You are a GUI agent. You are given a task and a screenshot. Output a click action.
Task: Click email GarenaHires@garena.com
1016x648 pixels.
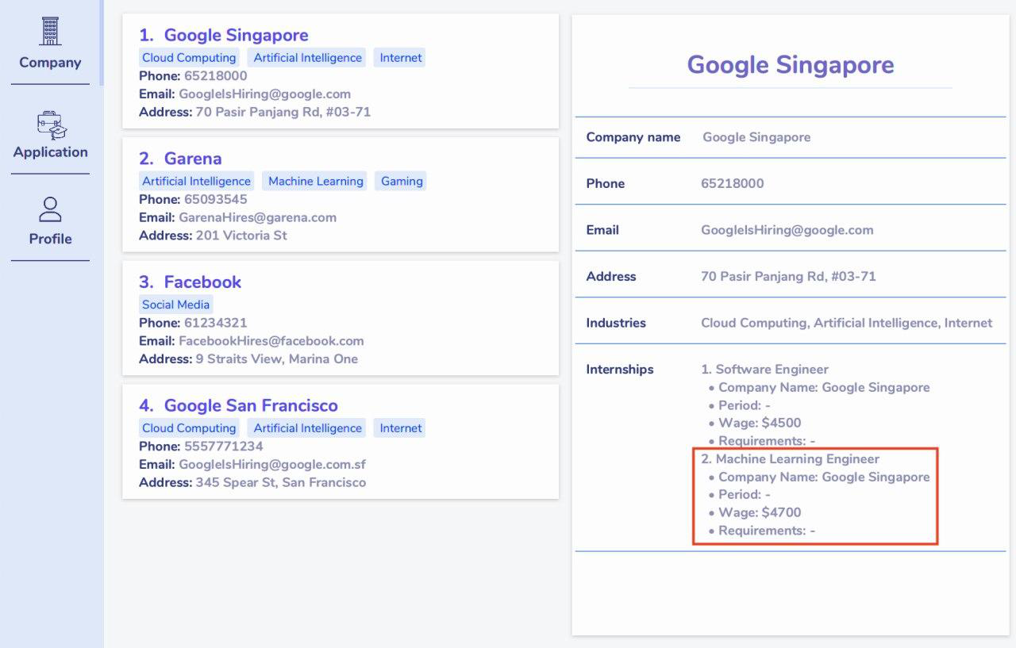[x=257, y=217]
